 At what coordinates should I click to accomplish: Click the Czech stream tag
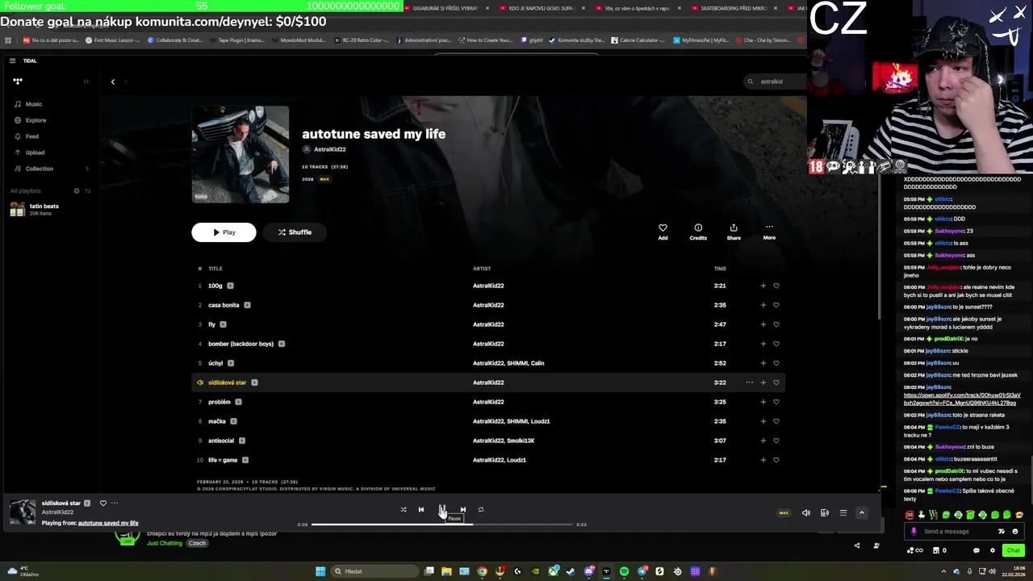coord(198,544)
